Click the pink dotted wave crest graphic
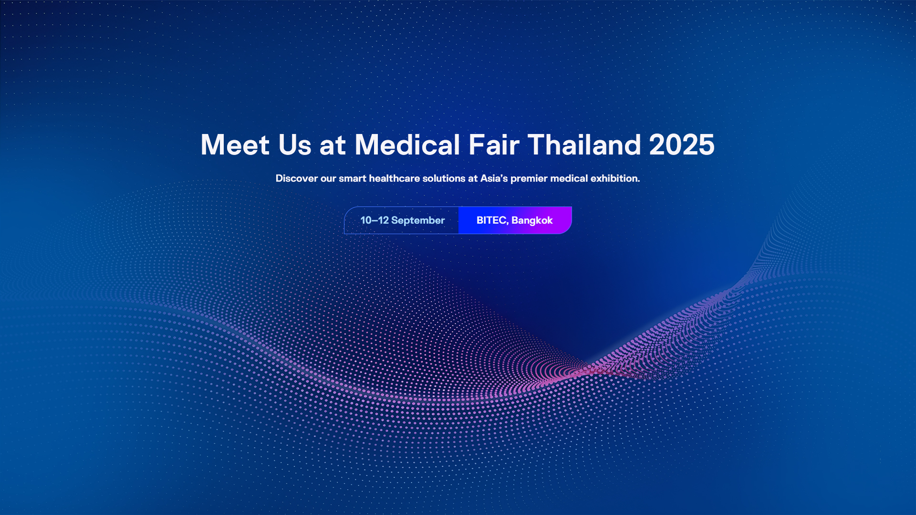Screen dimensions: 916x515 click(x=587, y=370)
